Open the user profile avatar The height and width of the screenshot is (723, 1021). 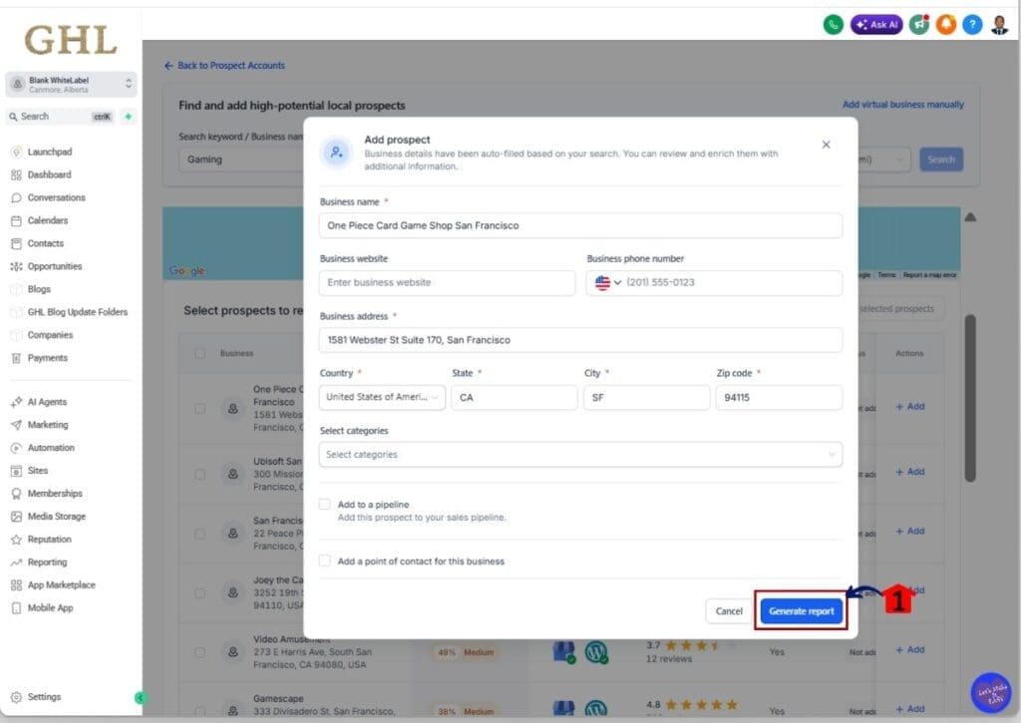click(x=999, y=25)
